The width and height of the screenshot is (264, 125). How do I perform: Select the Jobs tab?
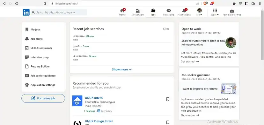point(153,12)
